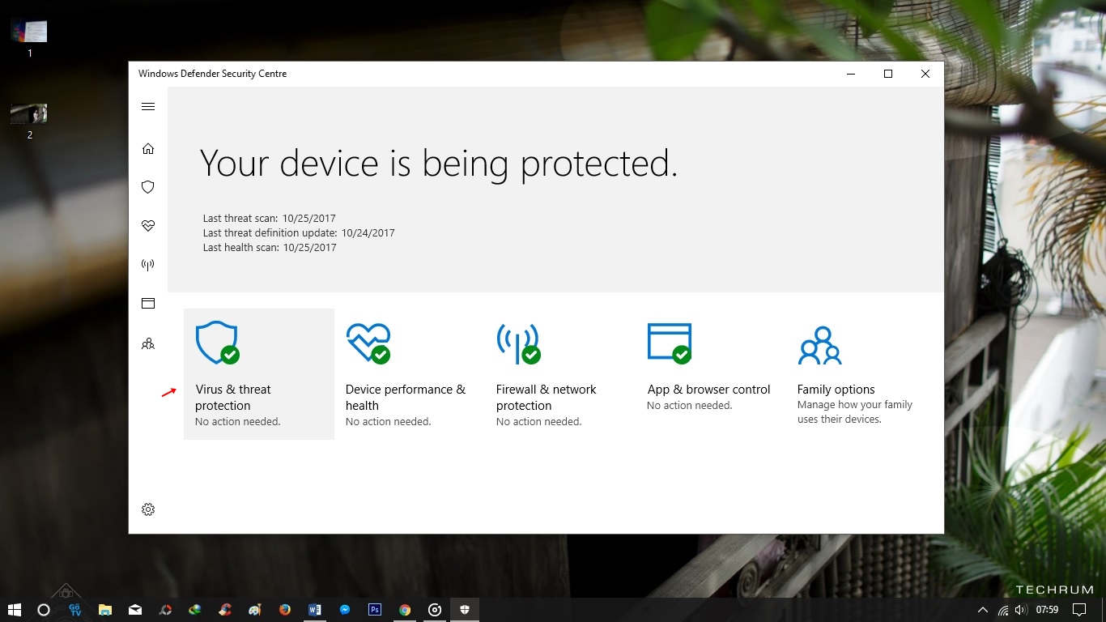Image resolution: width=1106 pixels, height=622 pixels.
Task: Open the Action Center notifications icon
Action: click(1078, 610)
